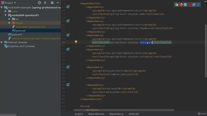Click 'org.hsqldb' groupId text
Image resolution: width=207 pixels, height=116 pixels.
coord(113,89)
